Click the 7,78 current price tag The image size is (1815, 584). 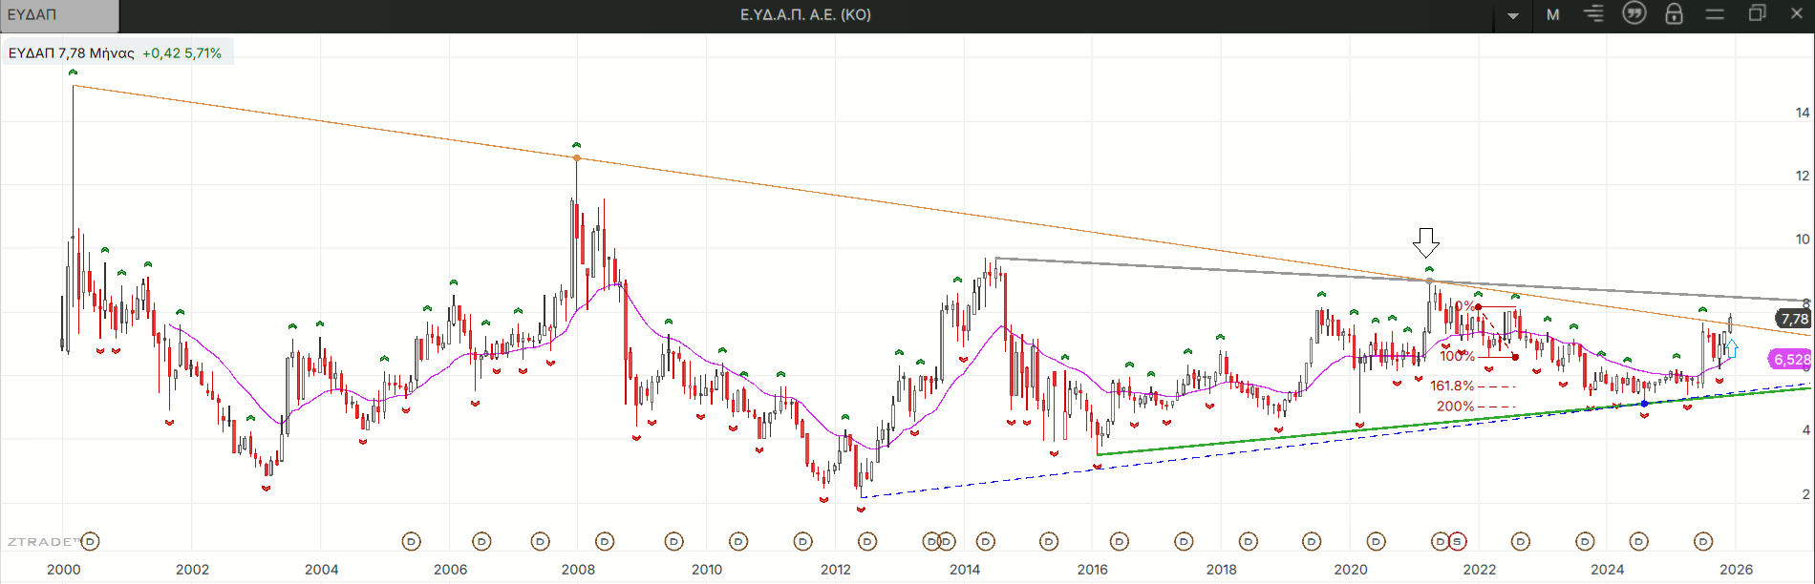1793,319
